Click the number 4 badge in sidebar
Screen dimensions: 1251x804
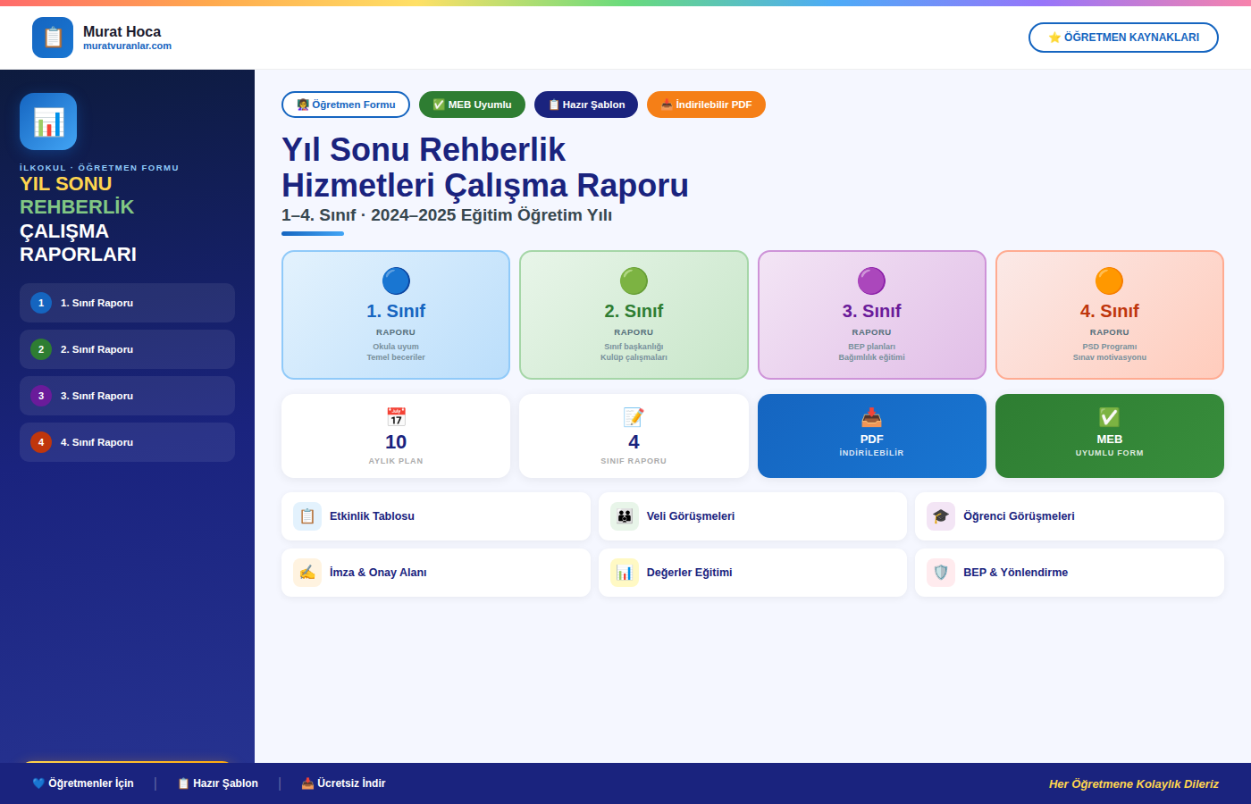41,442
